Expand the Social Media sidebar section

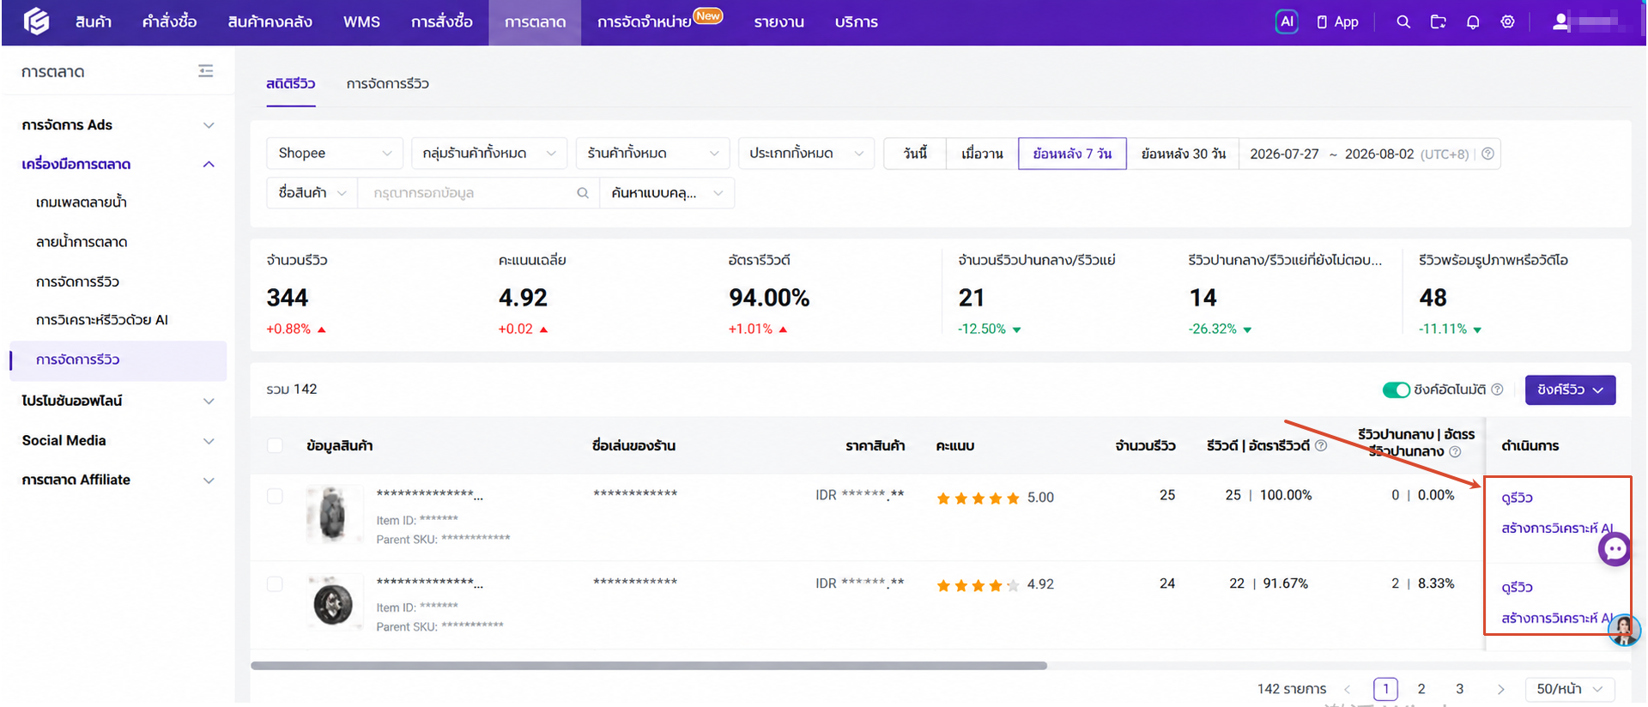[x=118, y=440]
